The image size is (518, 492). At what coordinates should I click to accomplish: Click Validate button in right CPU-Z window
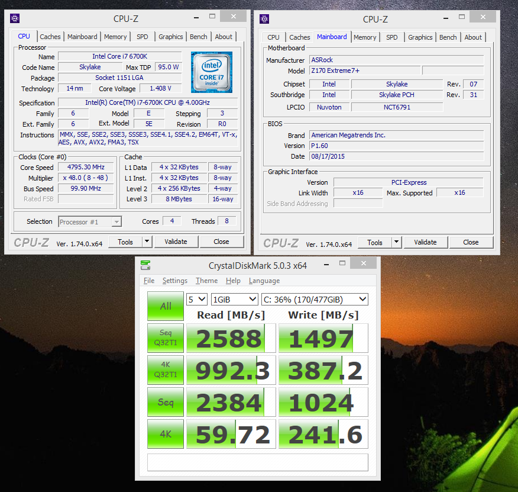(x=426, y=242)
